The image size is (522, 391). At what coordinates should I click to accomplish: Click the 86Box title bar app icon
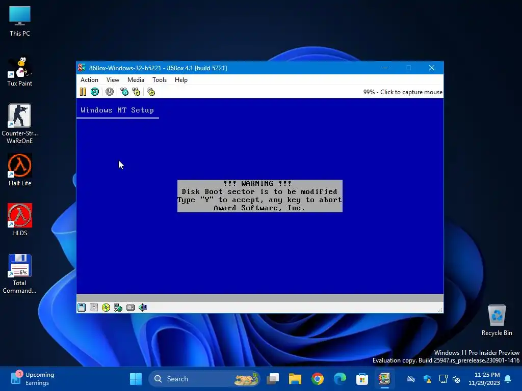point(82,68)
